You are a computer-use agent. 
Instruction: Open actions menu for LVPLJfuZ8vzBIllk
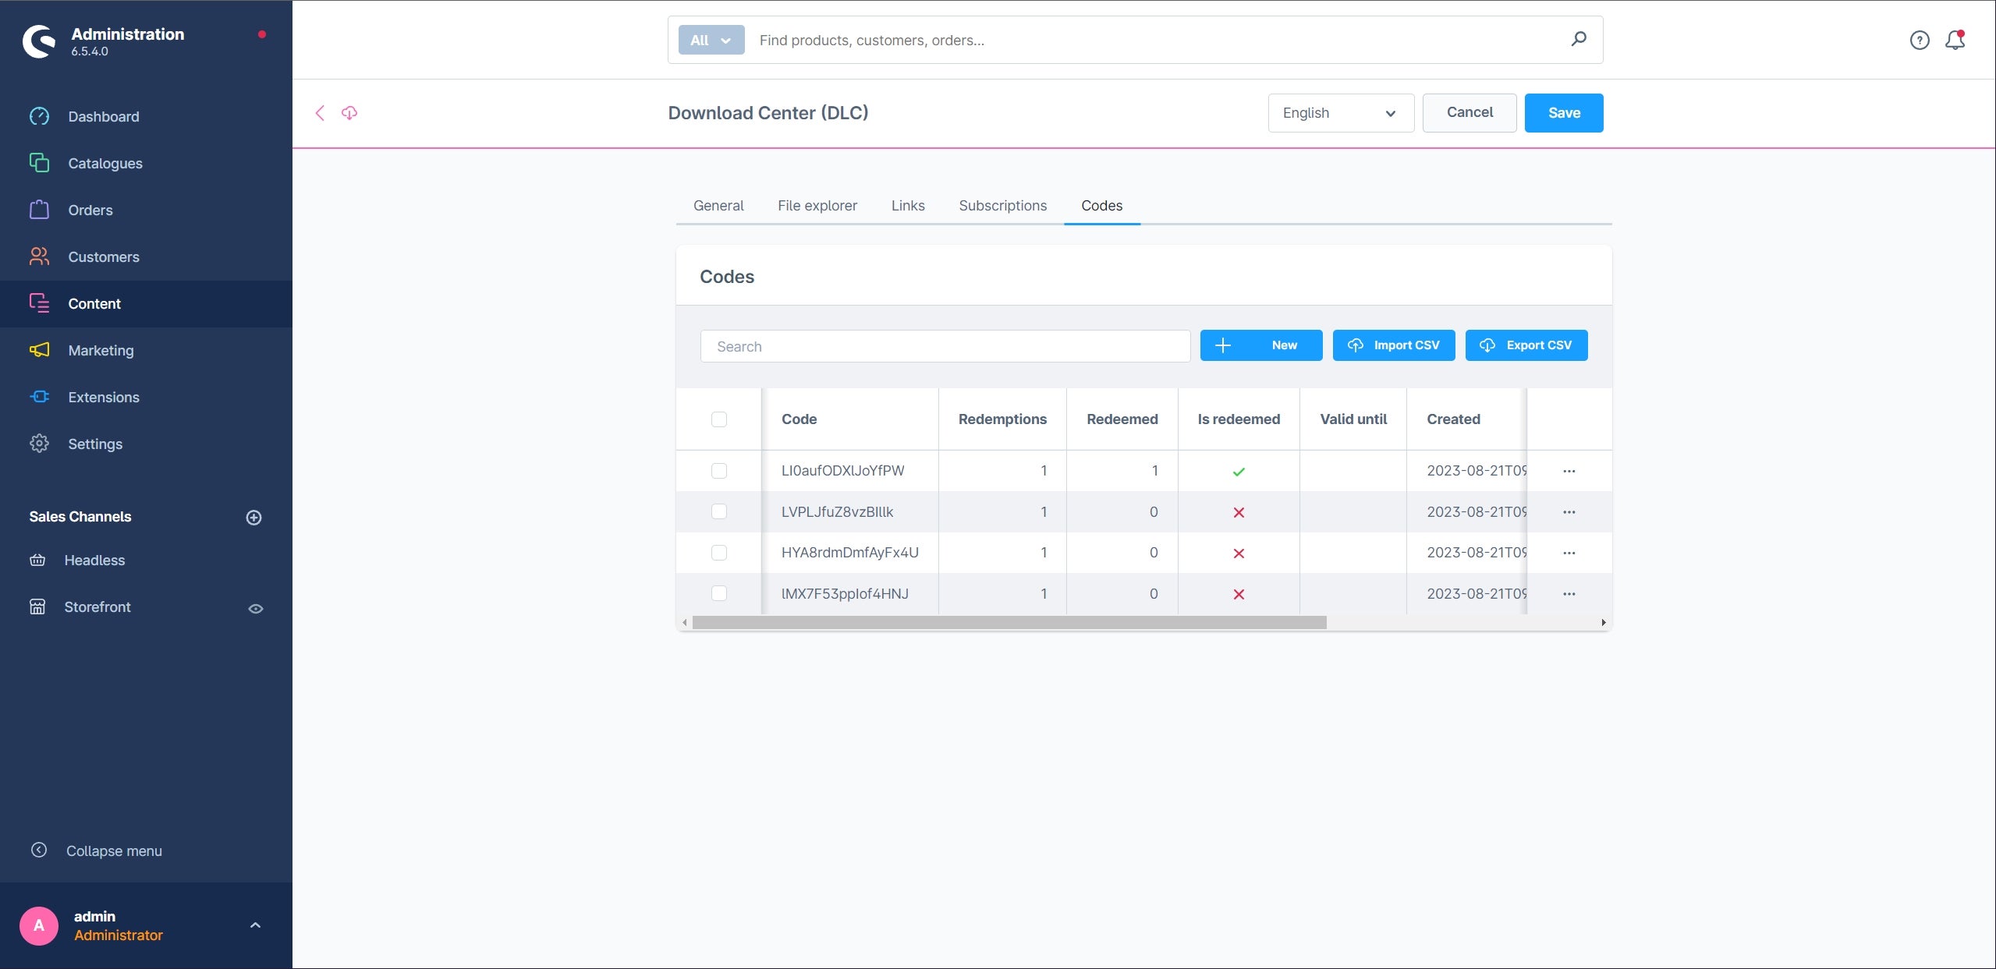pyautogui.click(x=1569, y=512)
